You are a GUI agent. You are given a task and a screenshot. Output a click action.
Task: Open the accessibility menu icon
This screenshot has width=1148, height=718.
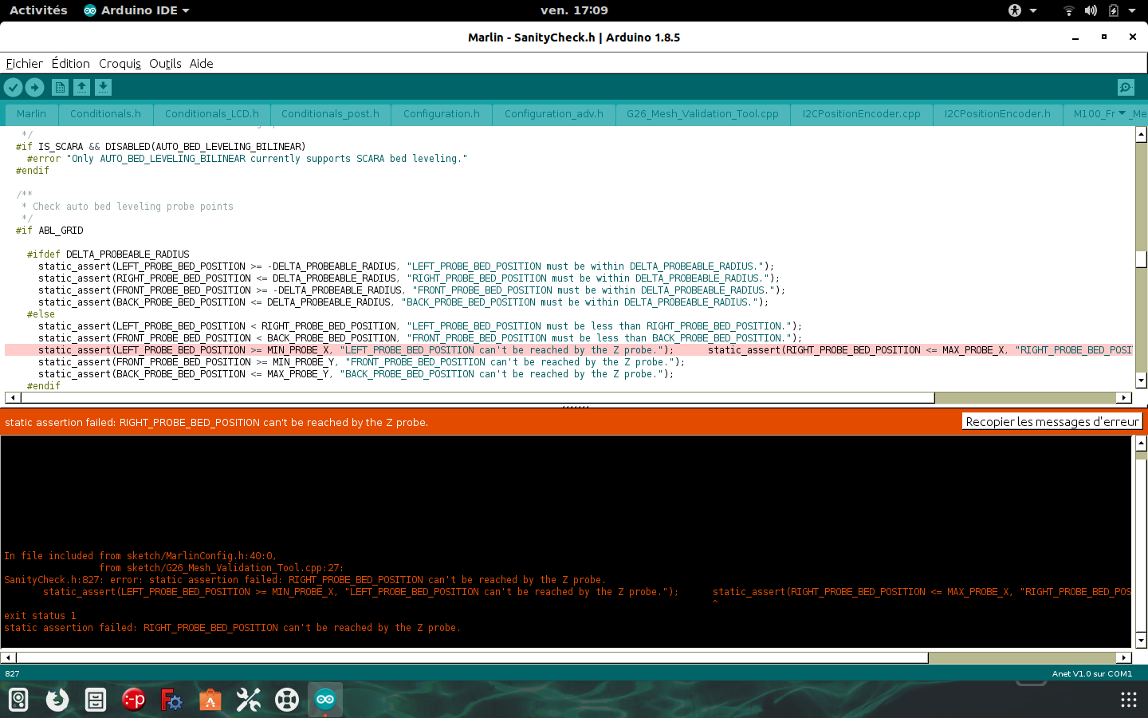point(1015,10)
